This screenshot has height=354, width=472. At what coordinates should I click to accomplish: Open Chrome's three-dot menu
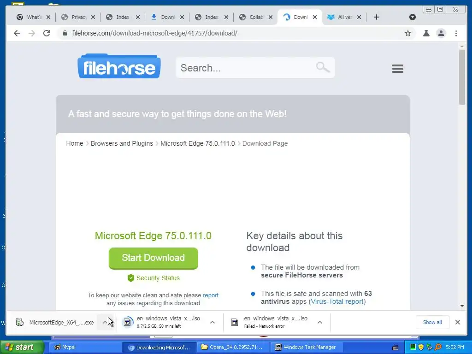coord(456,33)
